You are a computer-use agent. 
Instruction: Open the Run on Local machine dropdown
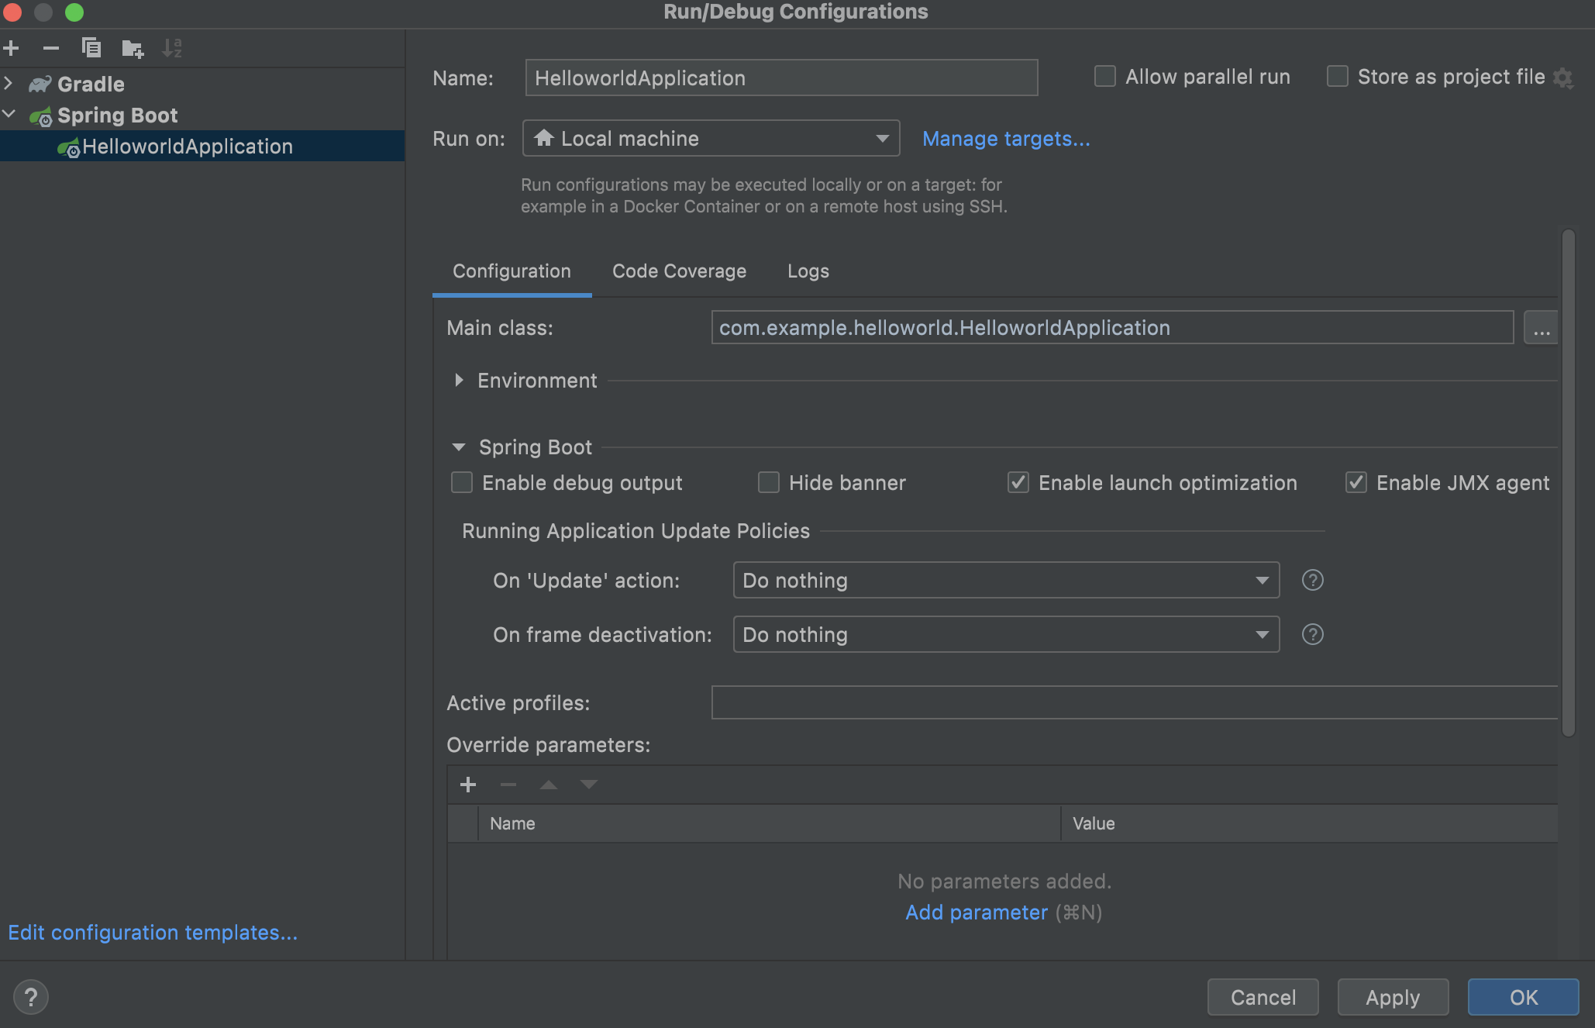[711, 139]
